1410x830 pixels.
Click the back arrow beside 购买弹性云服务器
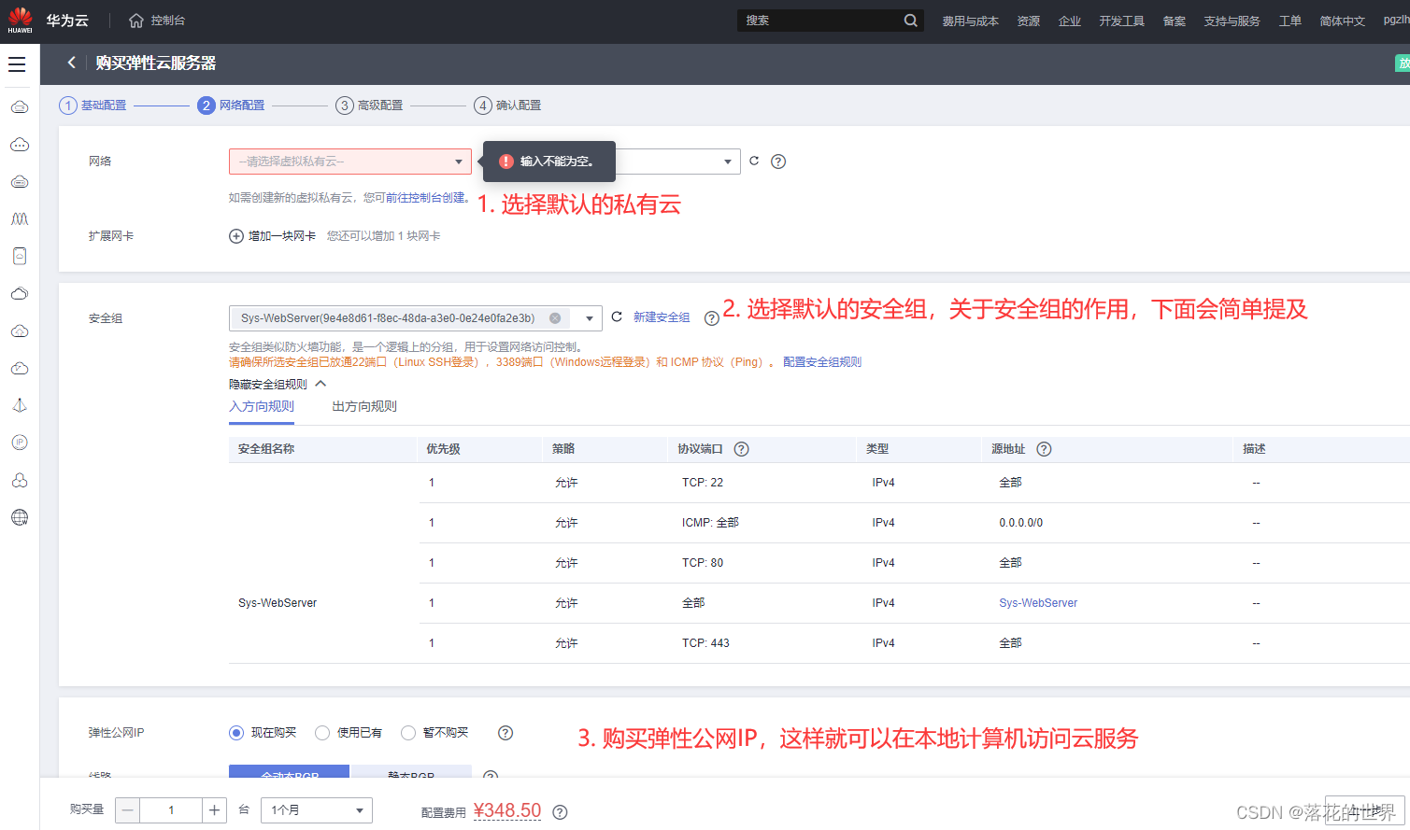tap(71, 63)
